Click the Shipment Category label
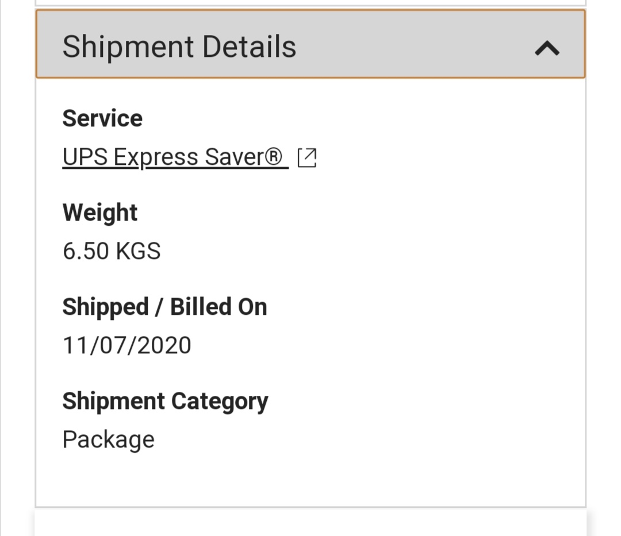 coord(165,402)
